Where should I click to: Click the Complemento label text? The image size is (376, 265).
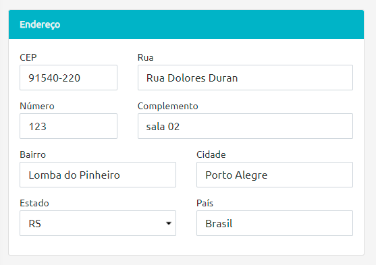coord(167,107)
